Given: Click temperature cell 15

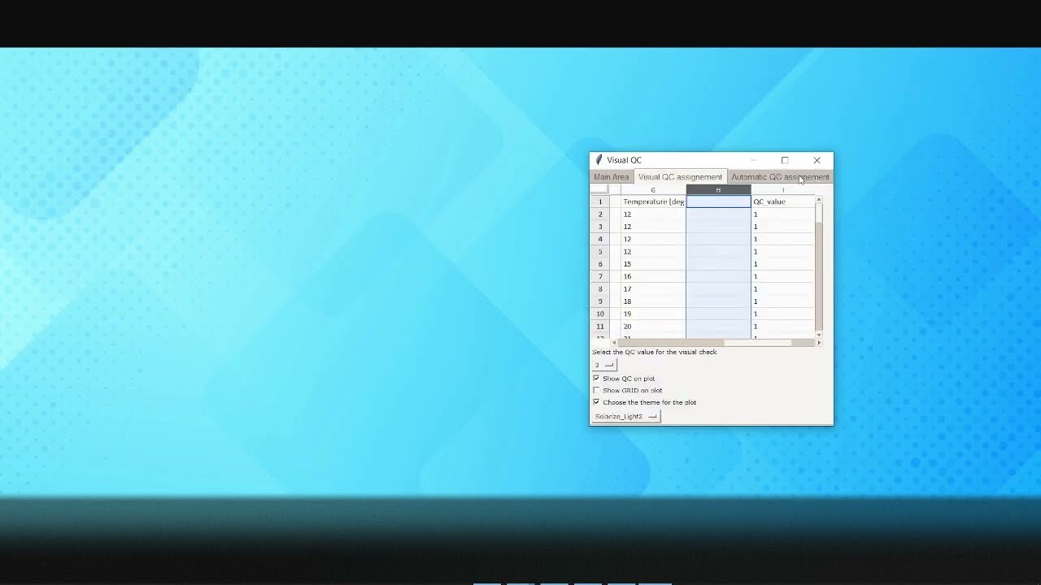Looking at the screenshot, I should click(653, 264).
